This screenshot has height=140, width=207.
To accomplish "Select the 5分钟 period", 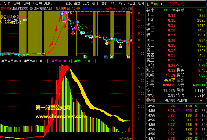I will click(26, 3).
